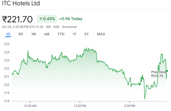Show the 6M price history tab
Screen dimensions: 171x111
[46, 34]
